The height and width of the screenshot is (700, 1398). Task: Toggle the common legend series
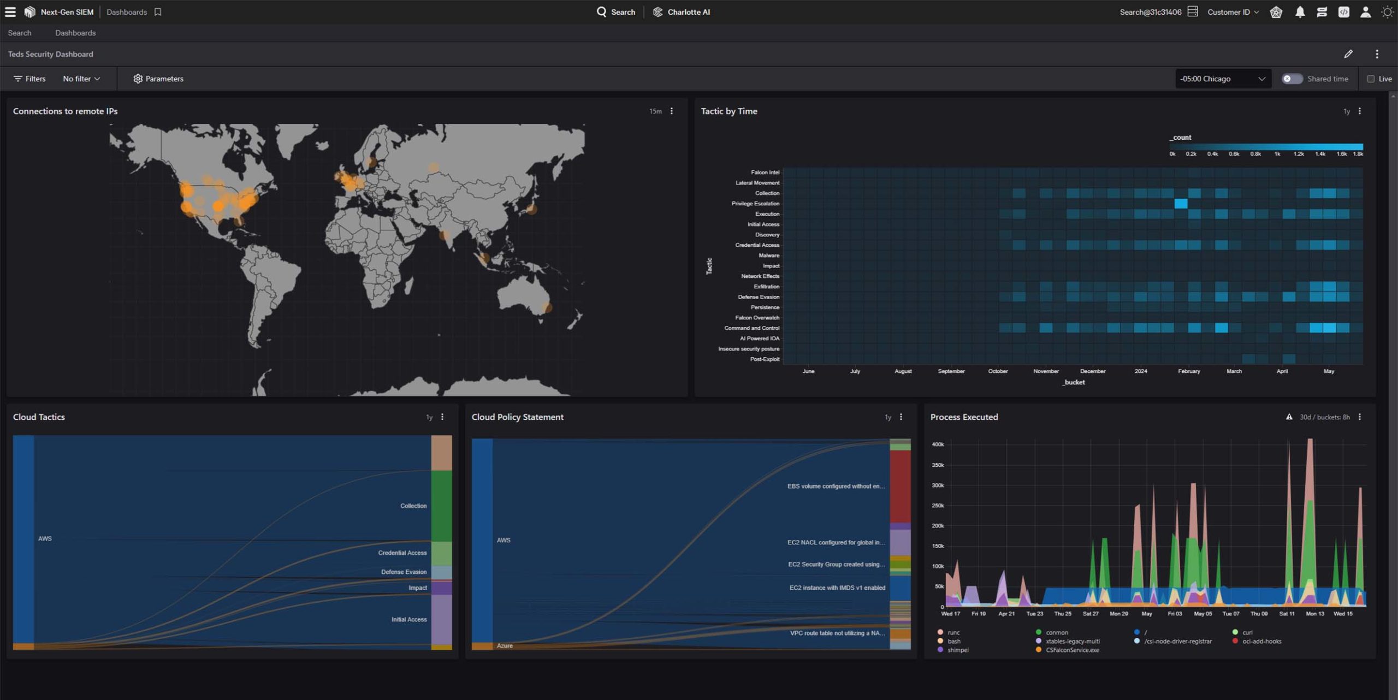(x=1052, y=632)
